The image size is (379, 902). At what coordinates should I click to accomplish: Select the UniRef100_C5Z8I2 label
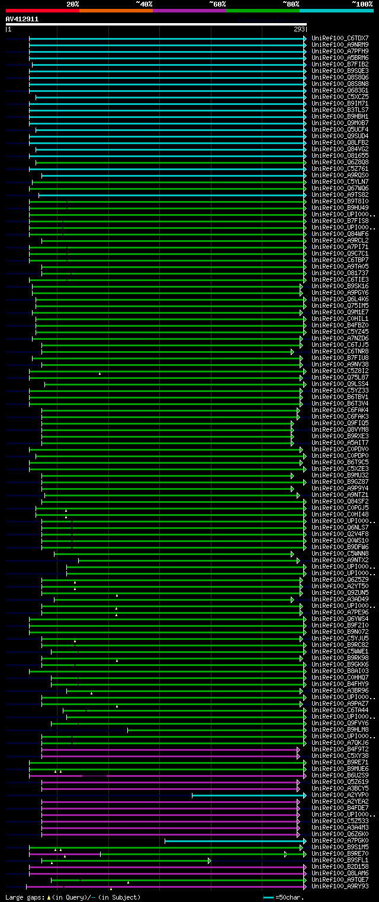340,371
